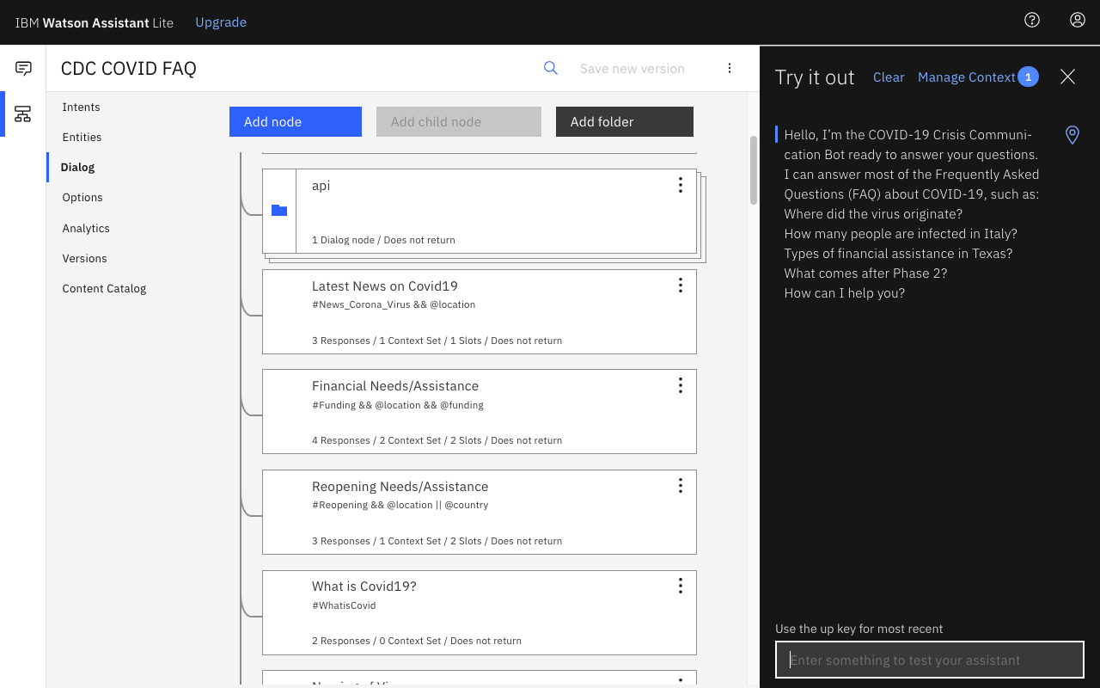Viewport: 1100px width, 688px height.
Task: Open options menu for api folder
Action: coord(680,185)
